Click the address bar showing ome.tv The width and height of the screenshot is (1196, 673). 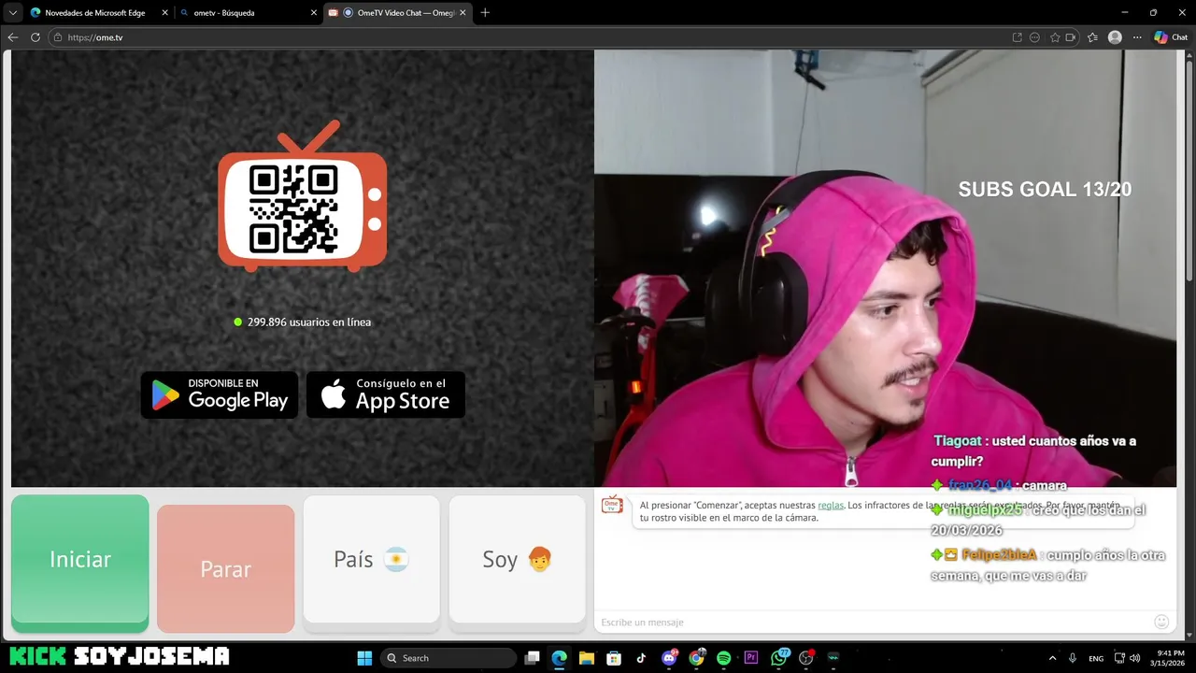(533, 37)
